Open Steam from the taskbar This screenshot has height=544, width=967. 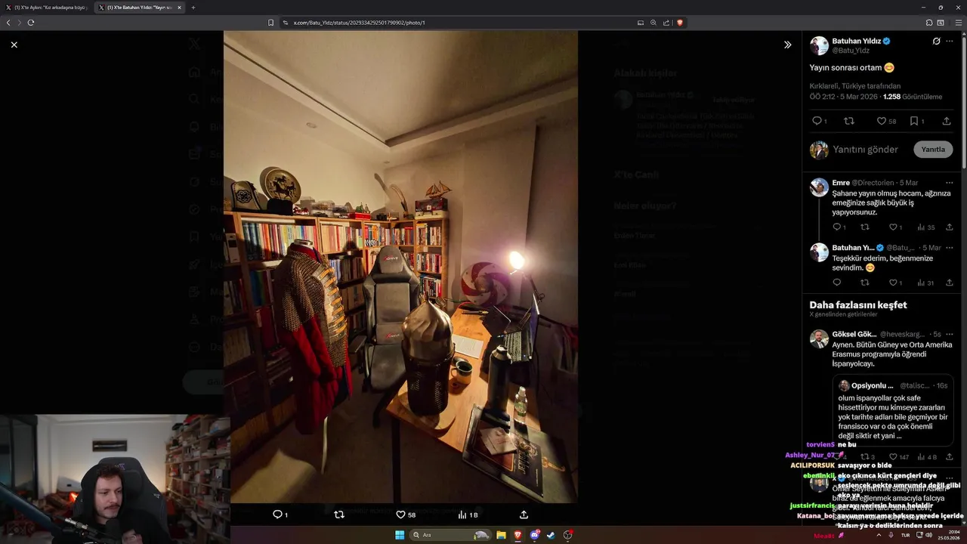[x=551, y=535]
